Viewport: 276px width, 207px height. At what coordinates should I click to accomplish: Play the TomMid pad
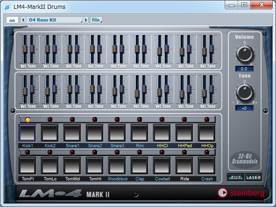[x=72, y=166]
